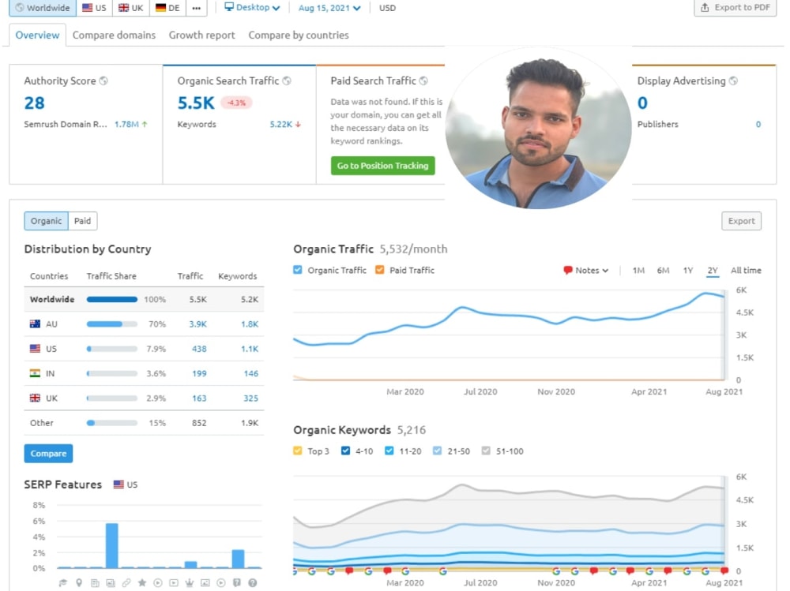Toggle the Top 3 keywords checkbox
This screenshot has height=591, width=790.
coord(298,451)
